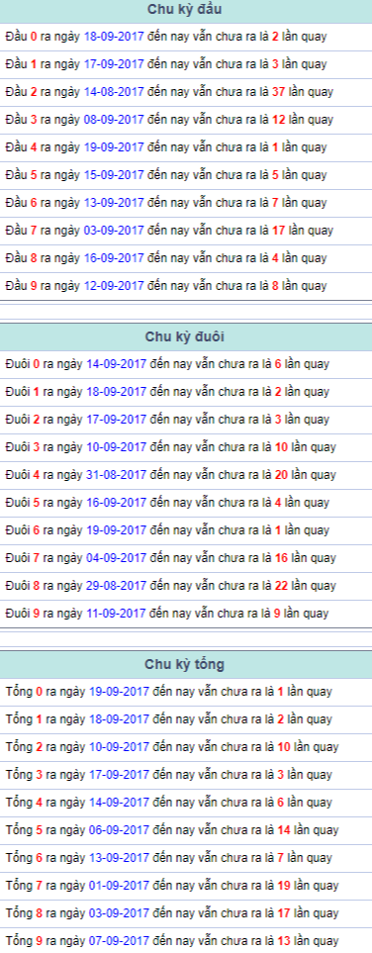Select the row 'Đầu 6 ra ngày 13-09-2017'
The image size is (372, 953).
pyautogui.click(x=186, y=203)
